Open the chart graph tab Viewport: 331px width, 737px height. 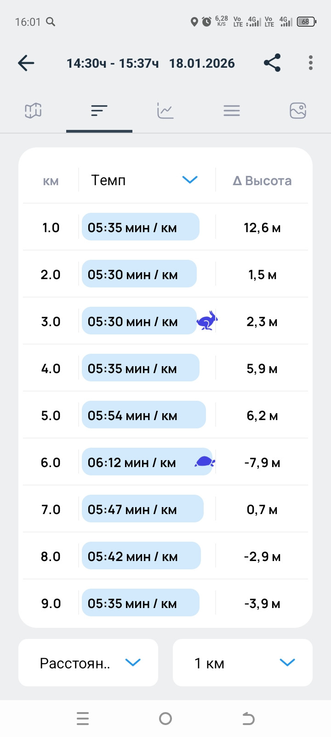point(165,111)
